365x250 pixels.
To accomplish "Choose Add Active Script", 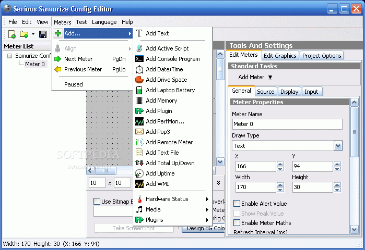I will 173,48.
